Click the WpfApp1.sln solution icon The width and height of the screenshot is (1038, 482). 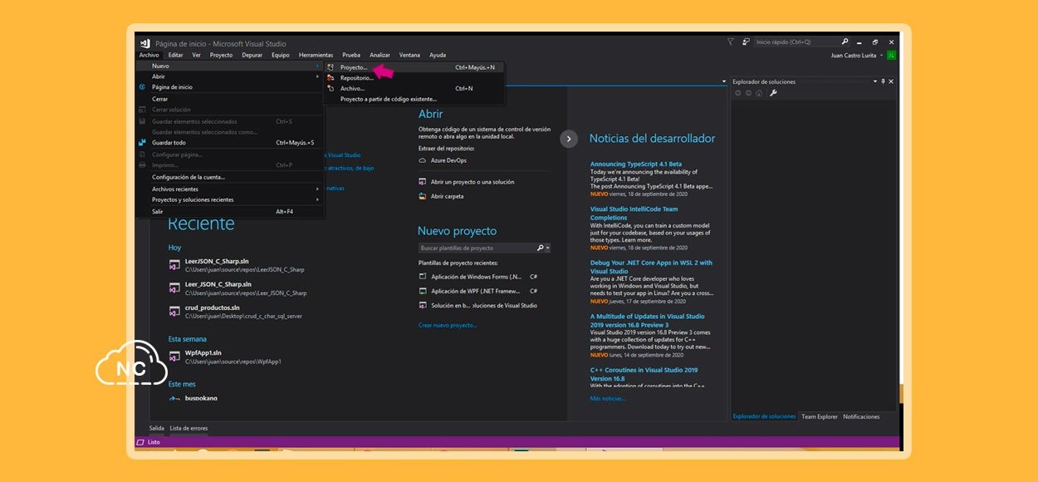tap(174, 357)
